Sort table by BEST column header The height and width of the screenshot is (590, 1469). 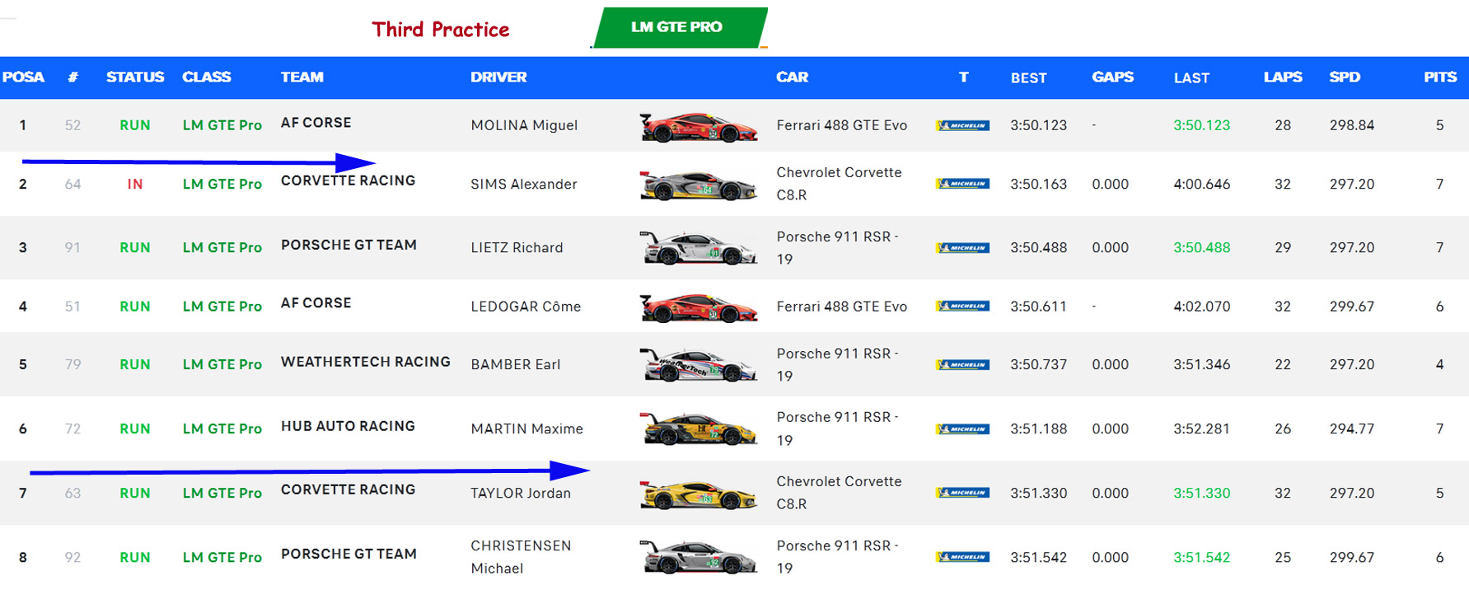tap(1028, 77)
